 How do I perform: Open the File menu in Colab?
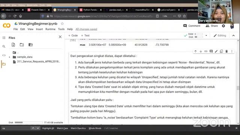(15, 29)
